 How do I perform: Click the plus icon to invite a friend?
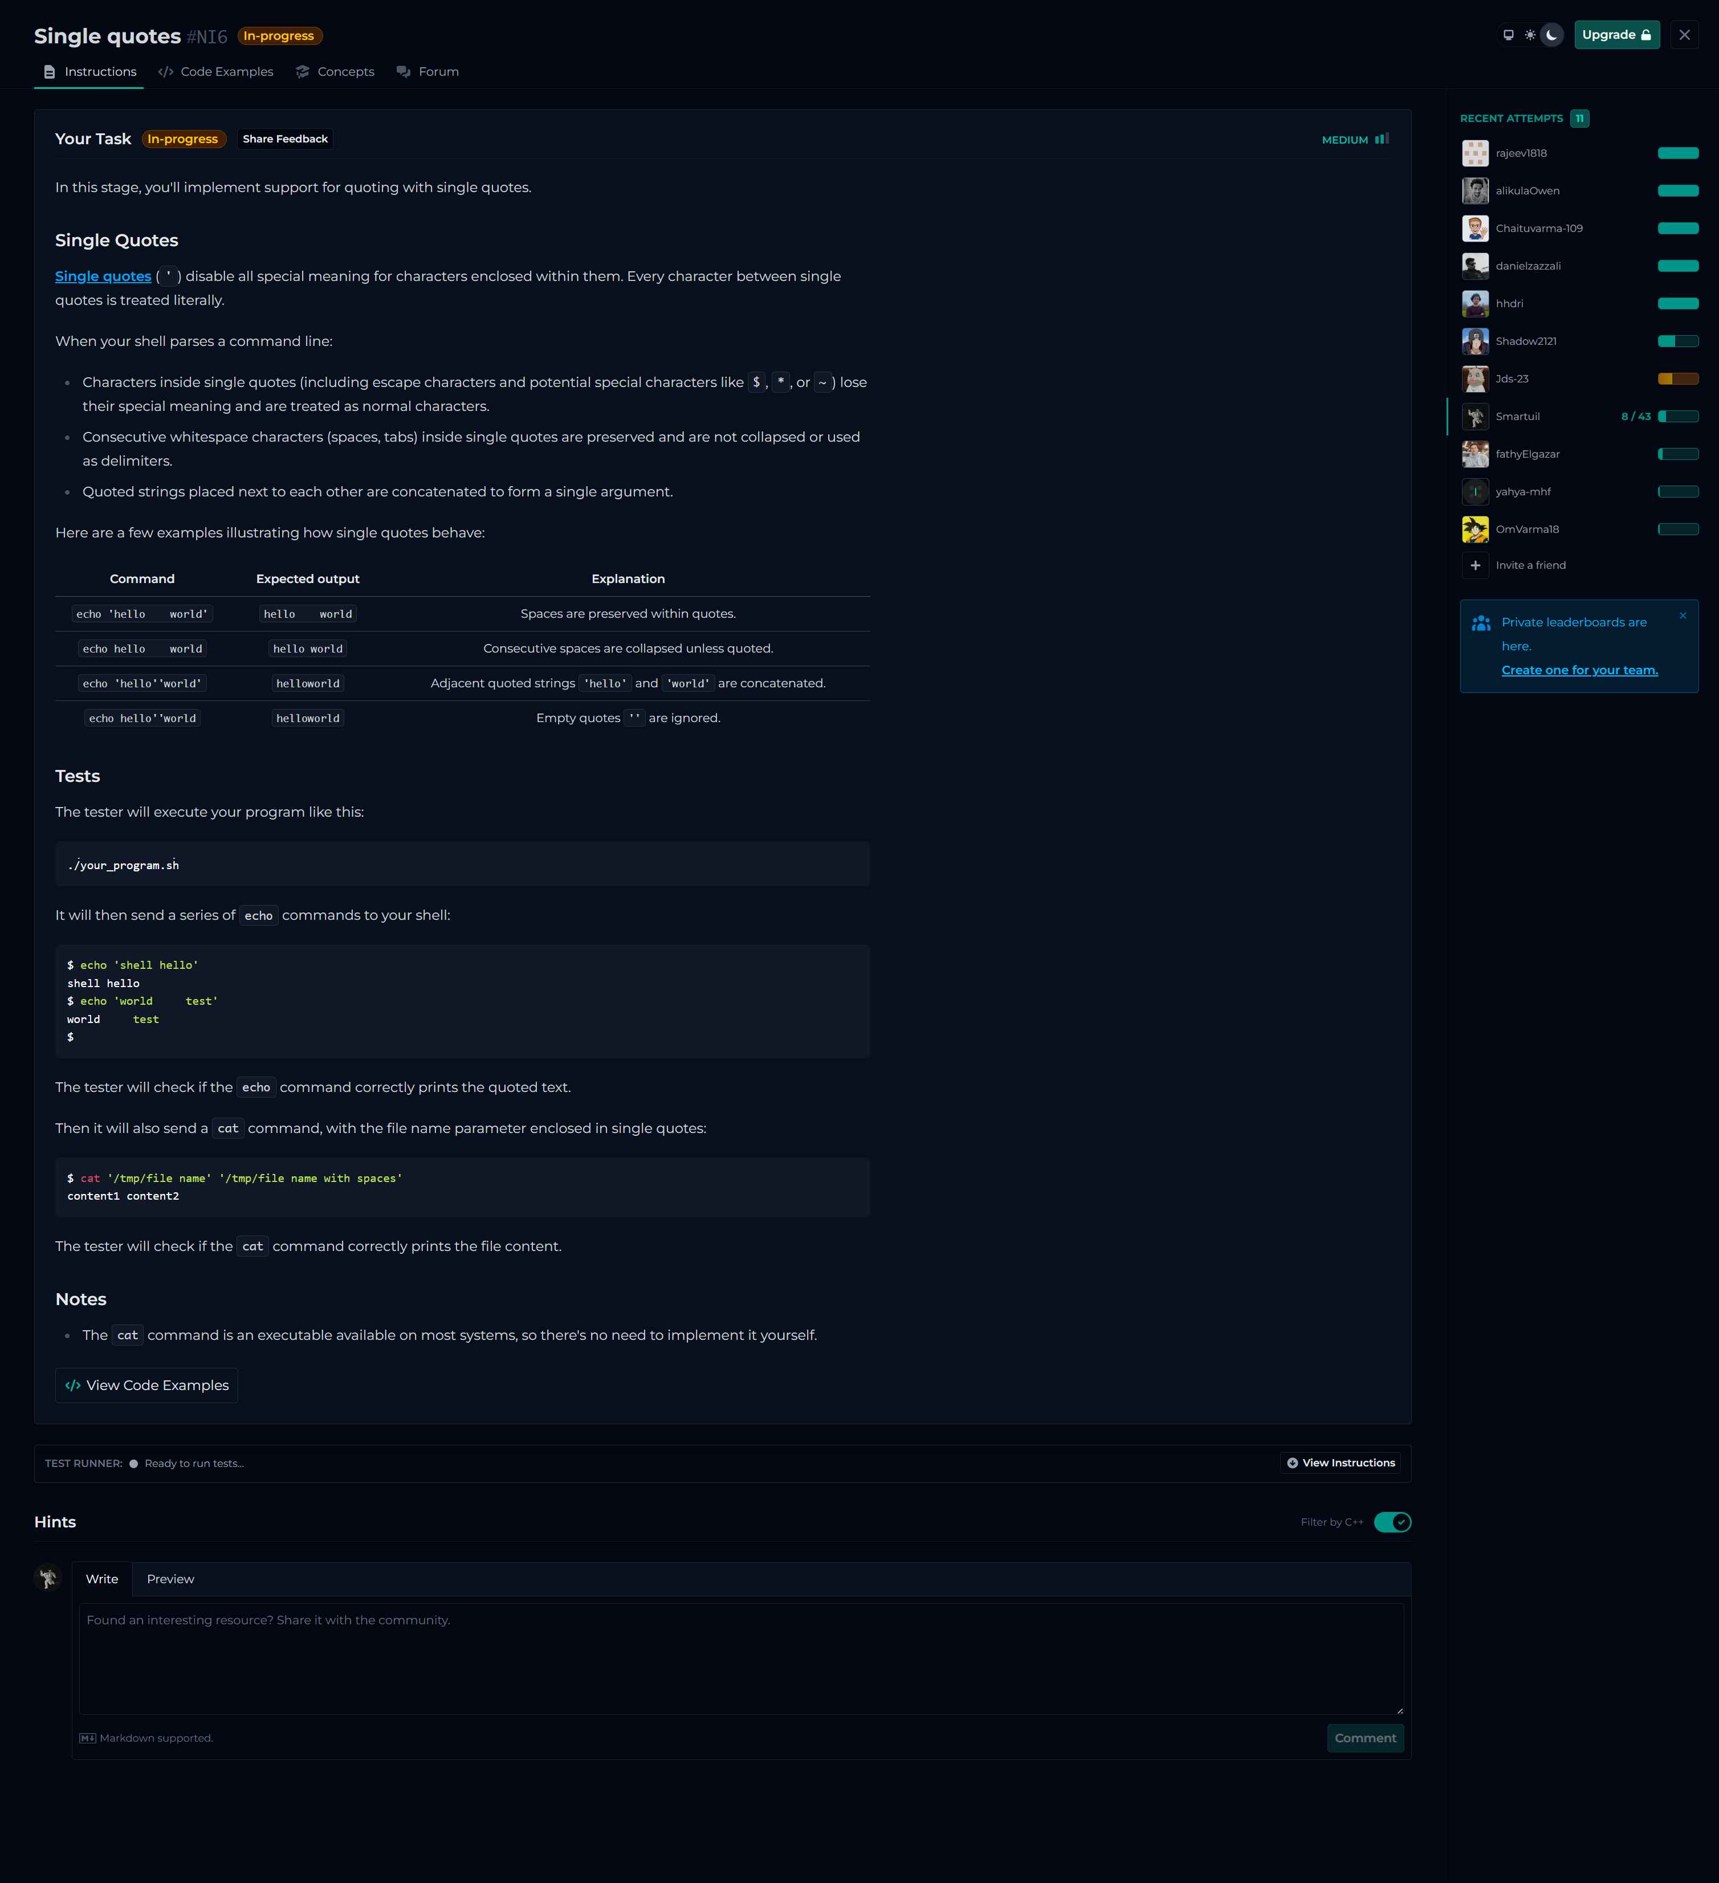point(1475,565)
